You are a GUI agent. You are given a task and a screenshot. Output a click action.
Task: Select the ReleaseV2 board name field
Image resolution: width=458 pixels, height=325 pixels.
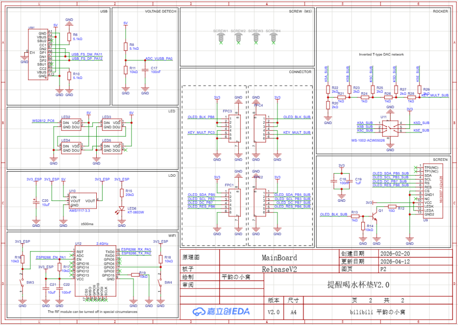coord(279,269)
